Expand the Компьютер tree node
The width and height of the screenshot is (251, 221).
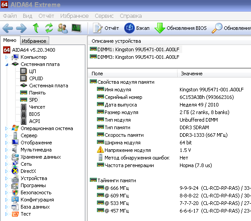pos(6,57)
